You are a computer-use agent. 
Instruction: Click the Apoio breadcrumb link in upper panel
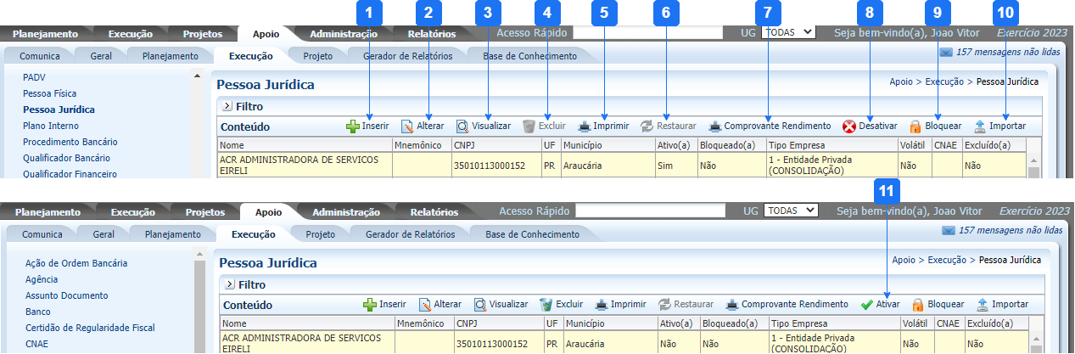[900, 82]
